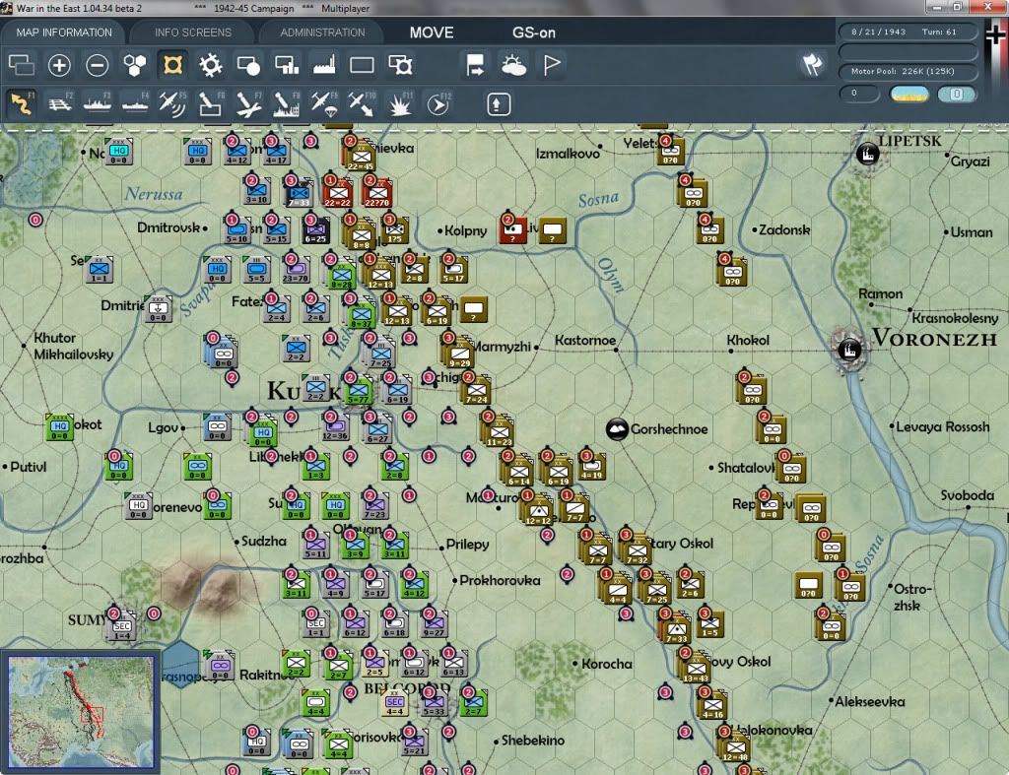
Task: Click the Prokhorovka town label
Action: click(x=500, y=580)
